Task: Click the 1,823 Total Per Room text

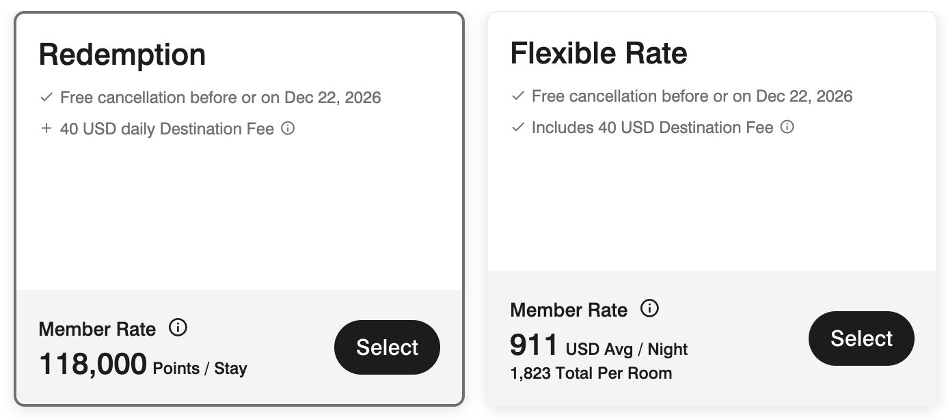Action: pos(591,373)
